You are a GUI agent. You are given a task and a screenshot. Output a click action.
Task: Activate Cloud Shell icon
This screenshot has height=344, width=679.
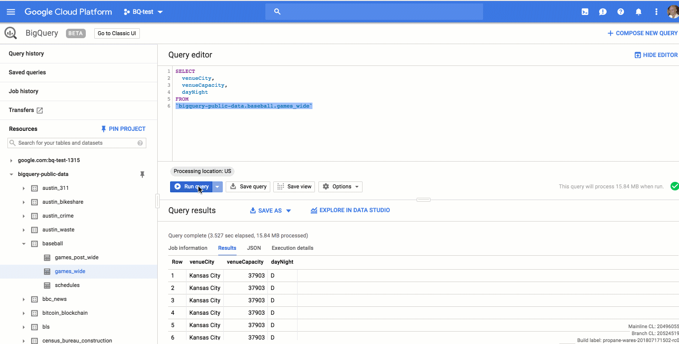[x=585, y=12]
